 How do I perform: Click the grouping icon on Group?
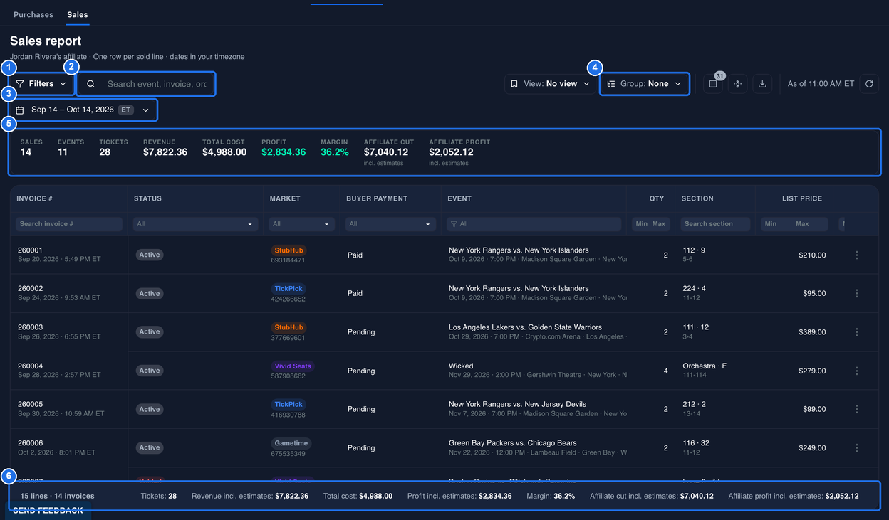coord(611,84)
